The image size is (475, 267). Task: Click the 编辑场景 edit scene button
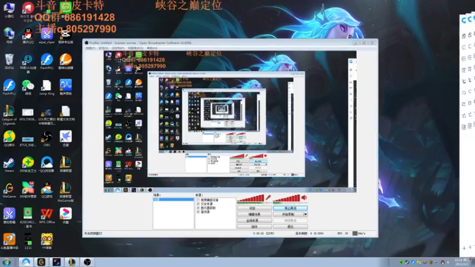254,214
